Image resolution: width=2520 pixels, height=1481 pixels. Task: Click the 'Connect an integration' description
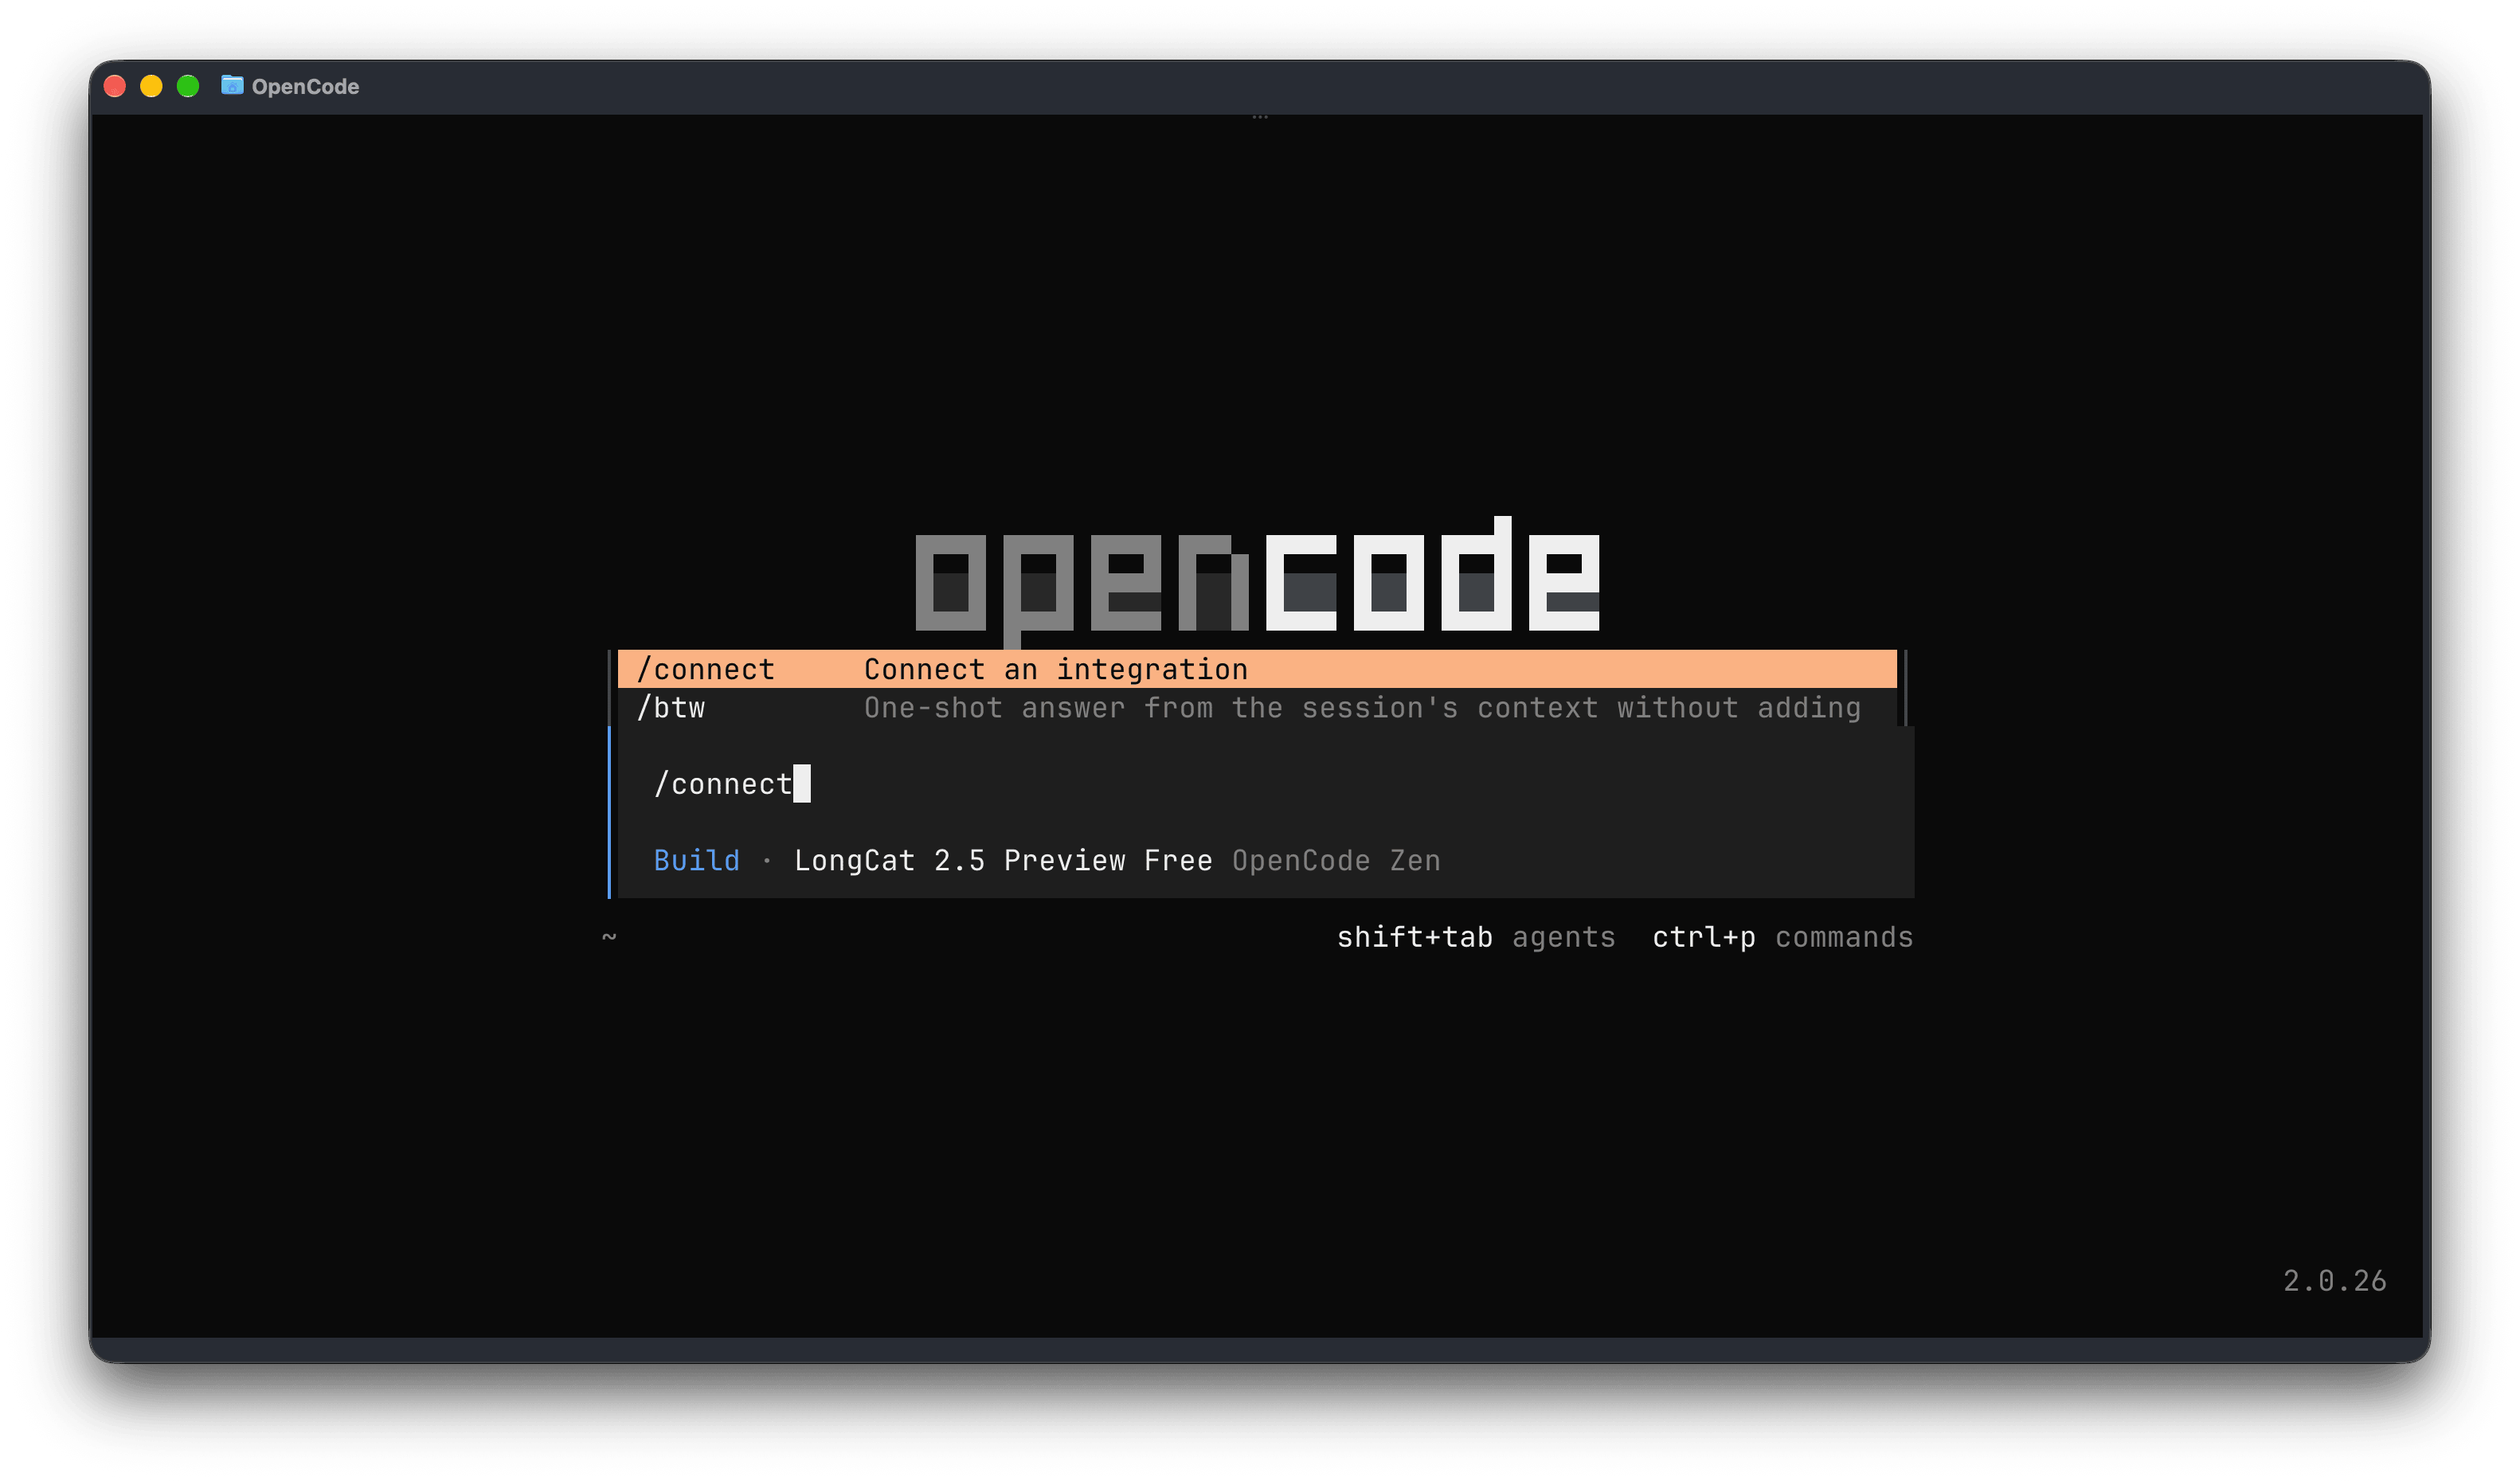[1056, 669]
